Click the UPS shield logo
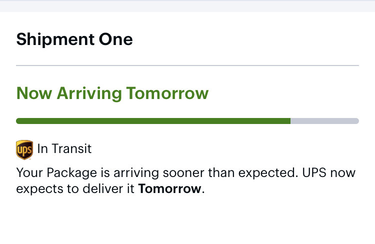 (24, 149)
